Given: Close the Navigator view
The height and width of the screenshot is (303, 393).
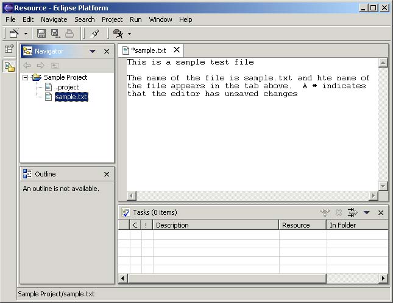Looking at the screenshot, I should point(107,51).
